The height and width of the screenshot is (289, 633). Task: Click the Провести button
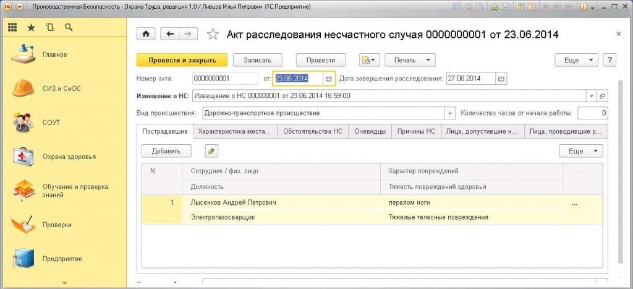pos(321,60)
